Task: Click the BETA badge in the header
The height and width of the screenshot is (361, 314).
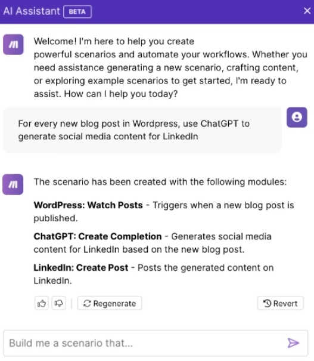Action: point(77,11)
